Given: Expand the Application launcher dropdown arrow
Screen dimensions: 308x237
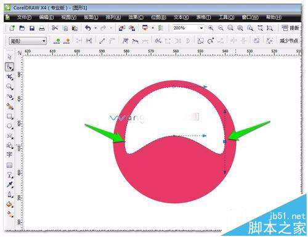Looking at the screenshot, I should point(153,28).
